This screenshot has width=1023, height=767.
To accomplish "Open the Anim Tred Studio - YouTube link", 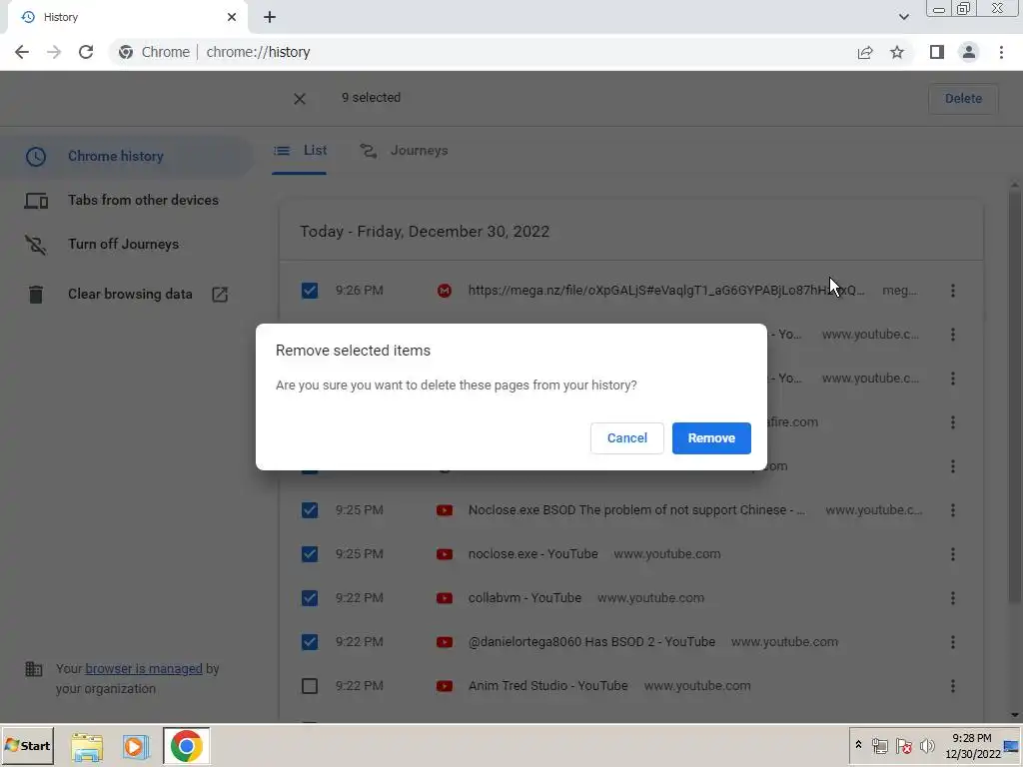I will [x=548, y=686].
